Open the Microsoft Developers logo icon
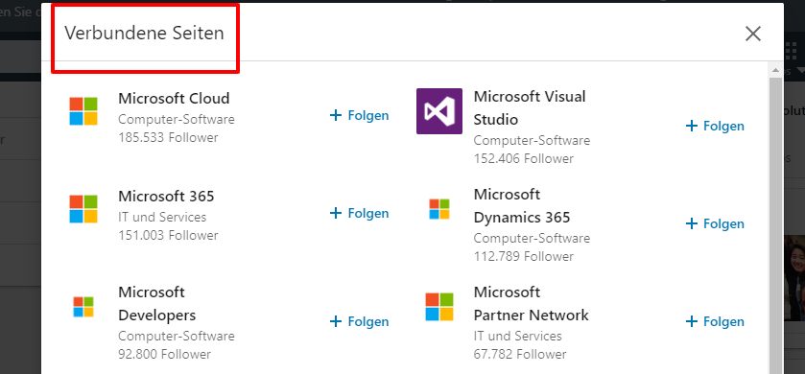Viewport: 805px width, 374px height. 83,307
